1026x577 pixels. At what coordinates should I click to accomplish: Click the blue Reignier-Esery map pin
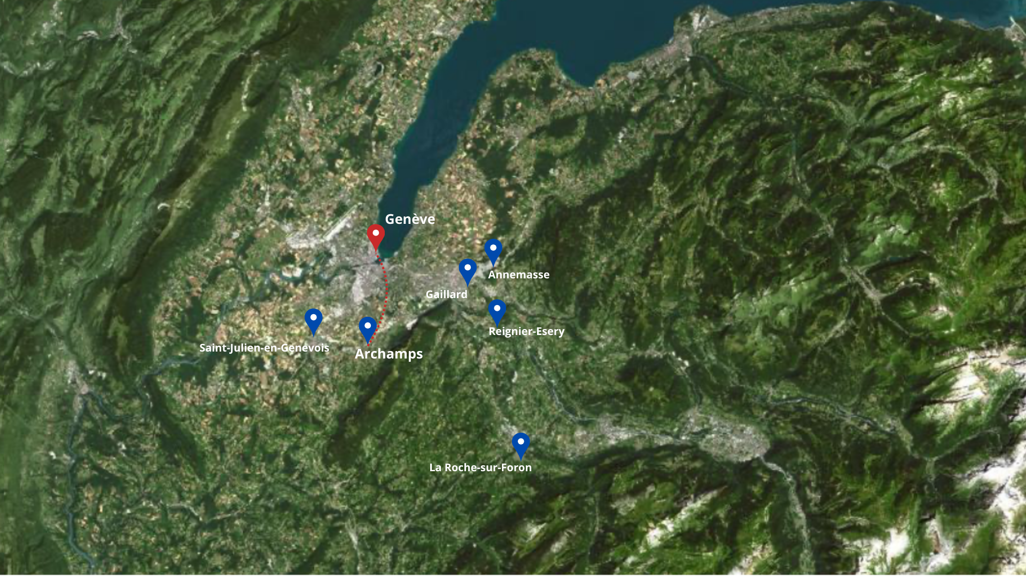point(497,312)
